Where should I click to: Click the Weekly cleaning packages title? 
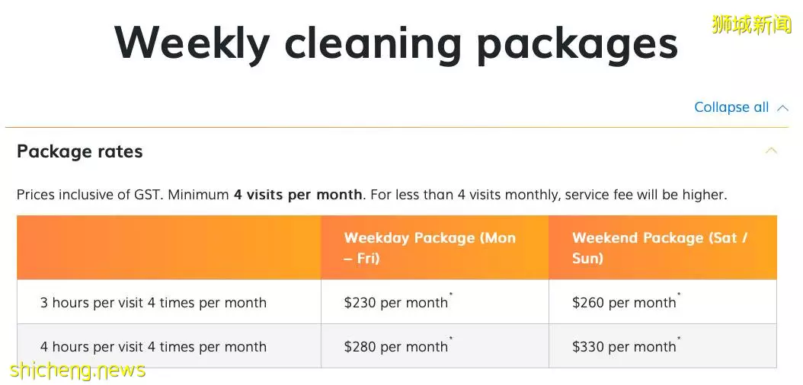396,43
